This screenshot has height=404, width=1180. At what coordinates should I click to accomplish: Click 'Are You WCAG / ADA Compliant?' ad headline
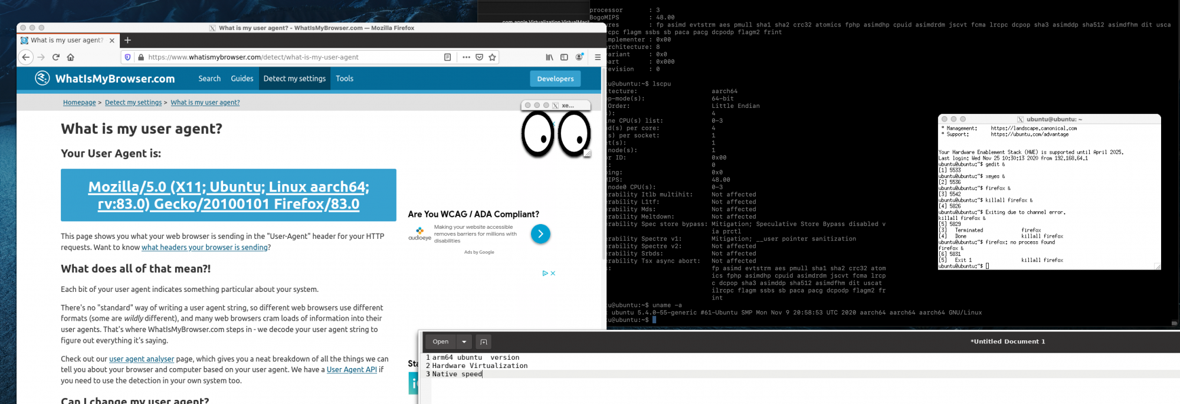tap(473, 214)
